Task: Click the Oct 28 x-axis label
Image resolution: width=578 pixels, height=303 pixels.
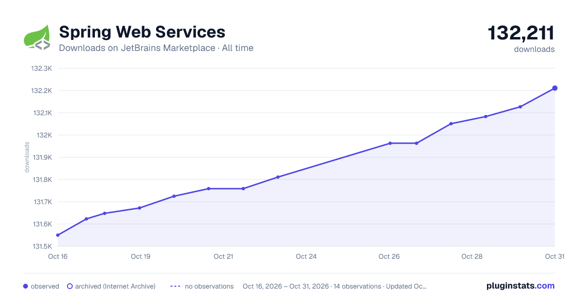Action: click(472, 256)
